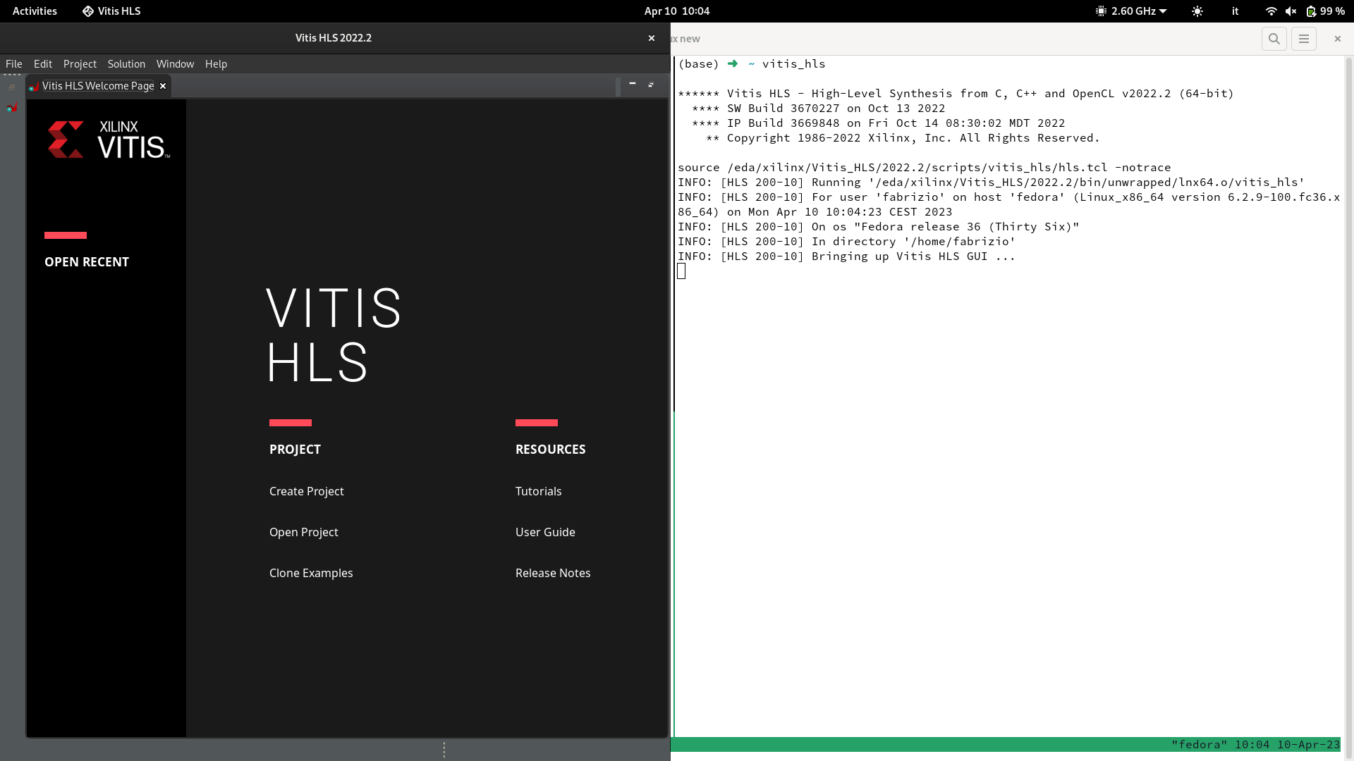
Task: Click the restore icon in left trim bar
Action: click(x=12, y=87)
